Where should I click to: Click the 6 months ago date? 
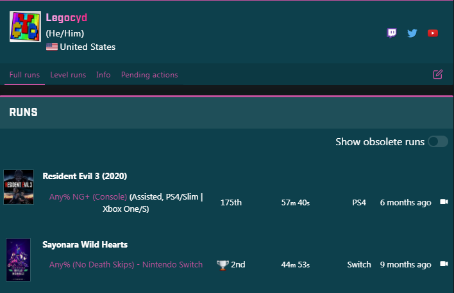pos(406,203)
